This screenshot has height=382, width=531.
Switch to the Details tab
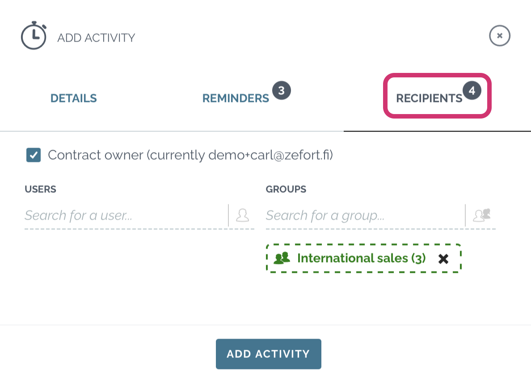pyautogui.click(x=73, y=98)
